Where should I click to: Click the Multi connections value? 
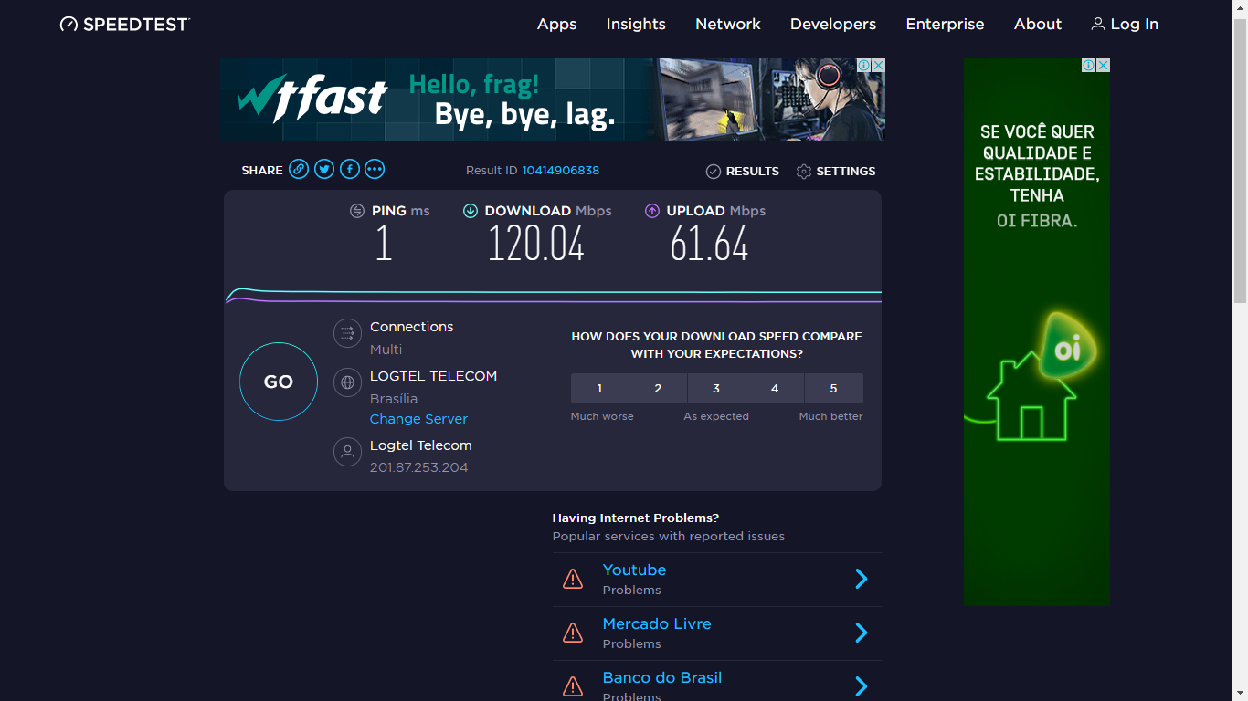tap(386, 350)
